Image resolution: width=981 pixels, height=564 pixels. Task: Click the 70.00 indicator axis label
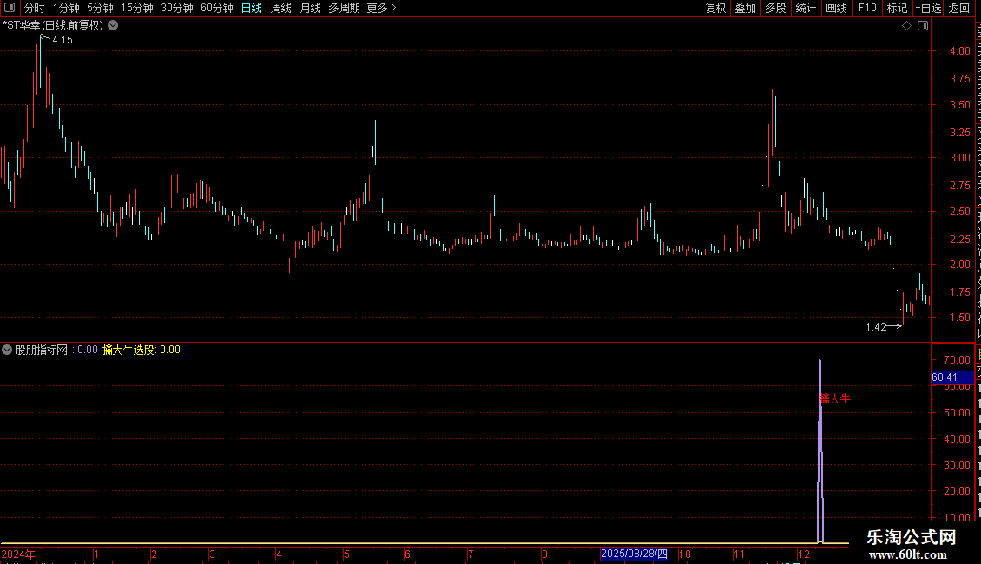coord(958,360)
